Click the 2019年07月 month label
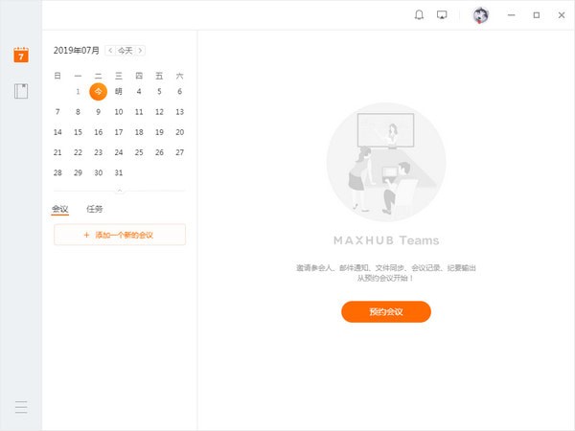Image resolution: width=575 pixels, height=431 pixels. tap(77, 51)
